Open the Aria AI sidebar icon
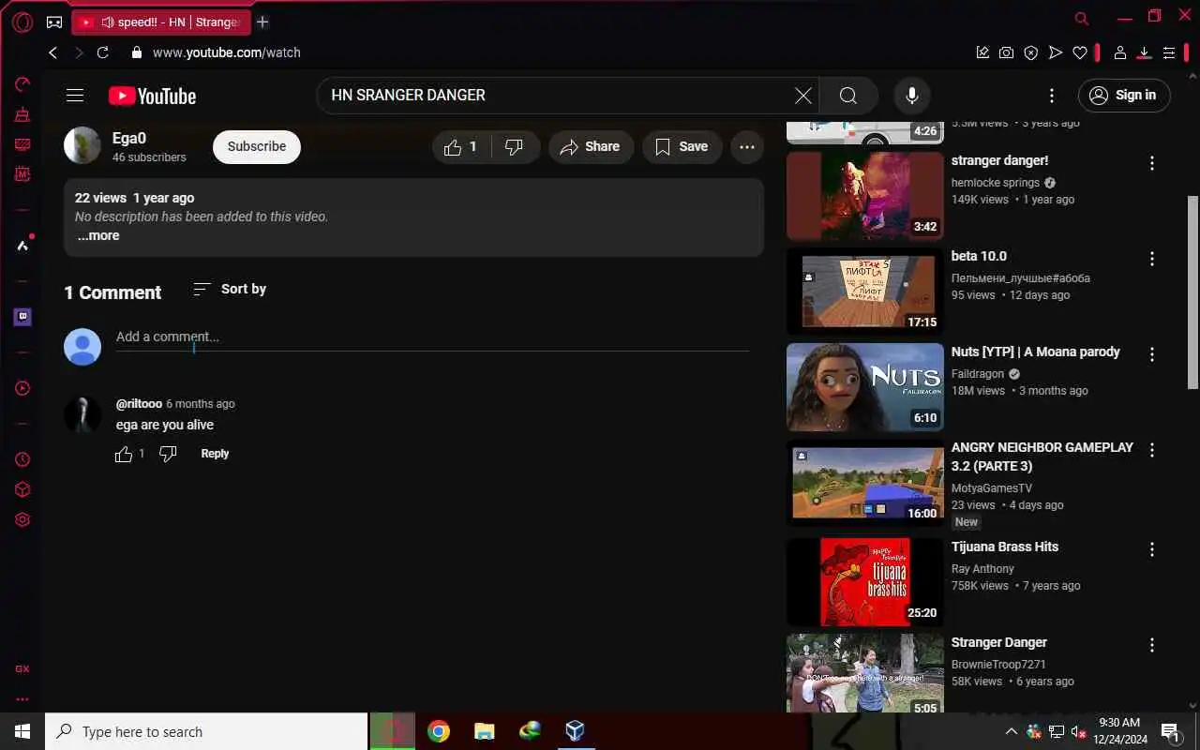The image size is (1200, 750). 22,246
